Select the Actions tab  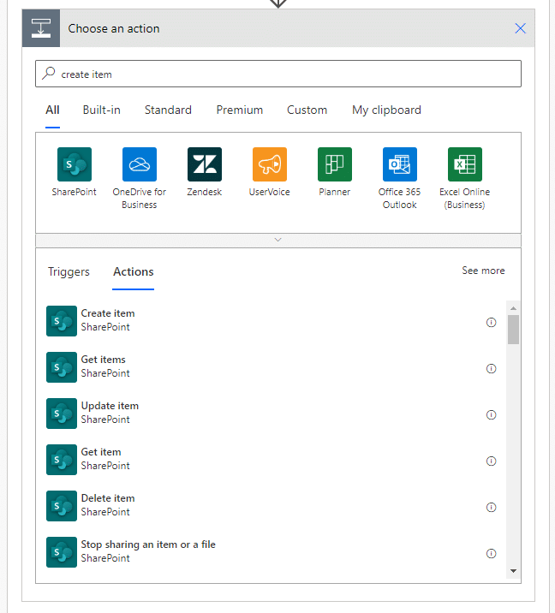pos(134,271)
